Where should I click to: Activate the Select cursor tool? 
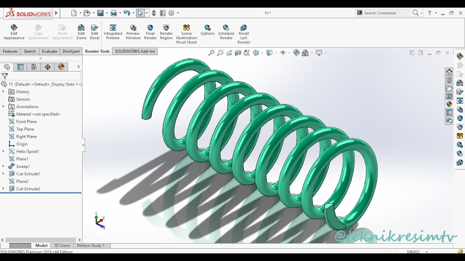tap(140, 13)
